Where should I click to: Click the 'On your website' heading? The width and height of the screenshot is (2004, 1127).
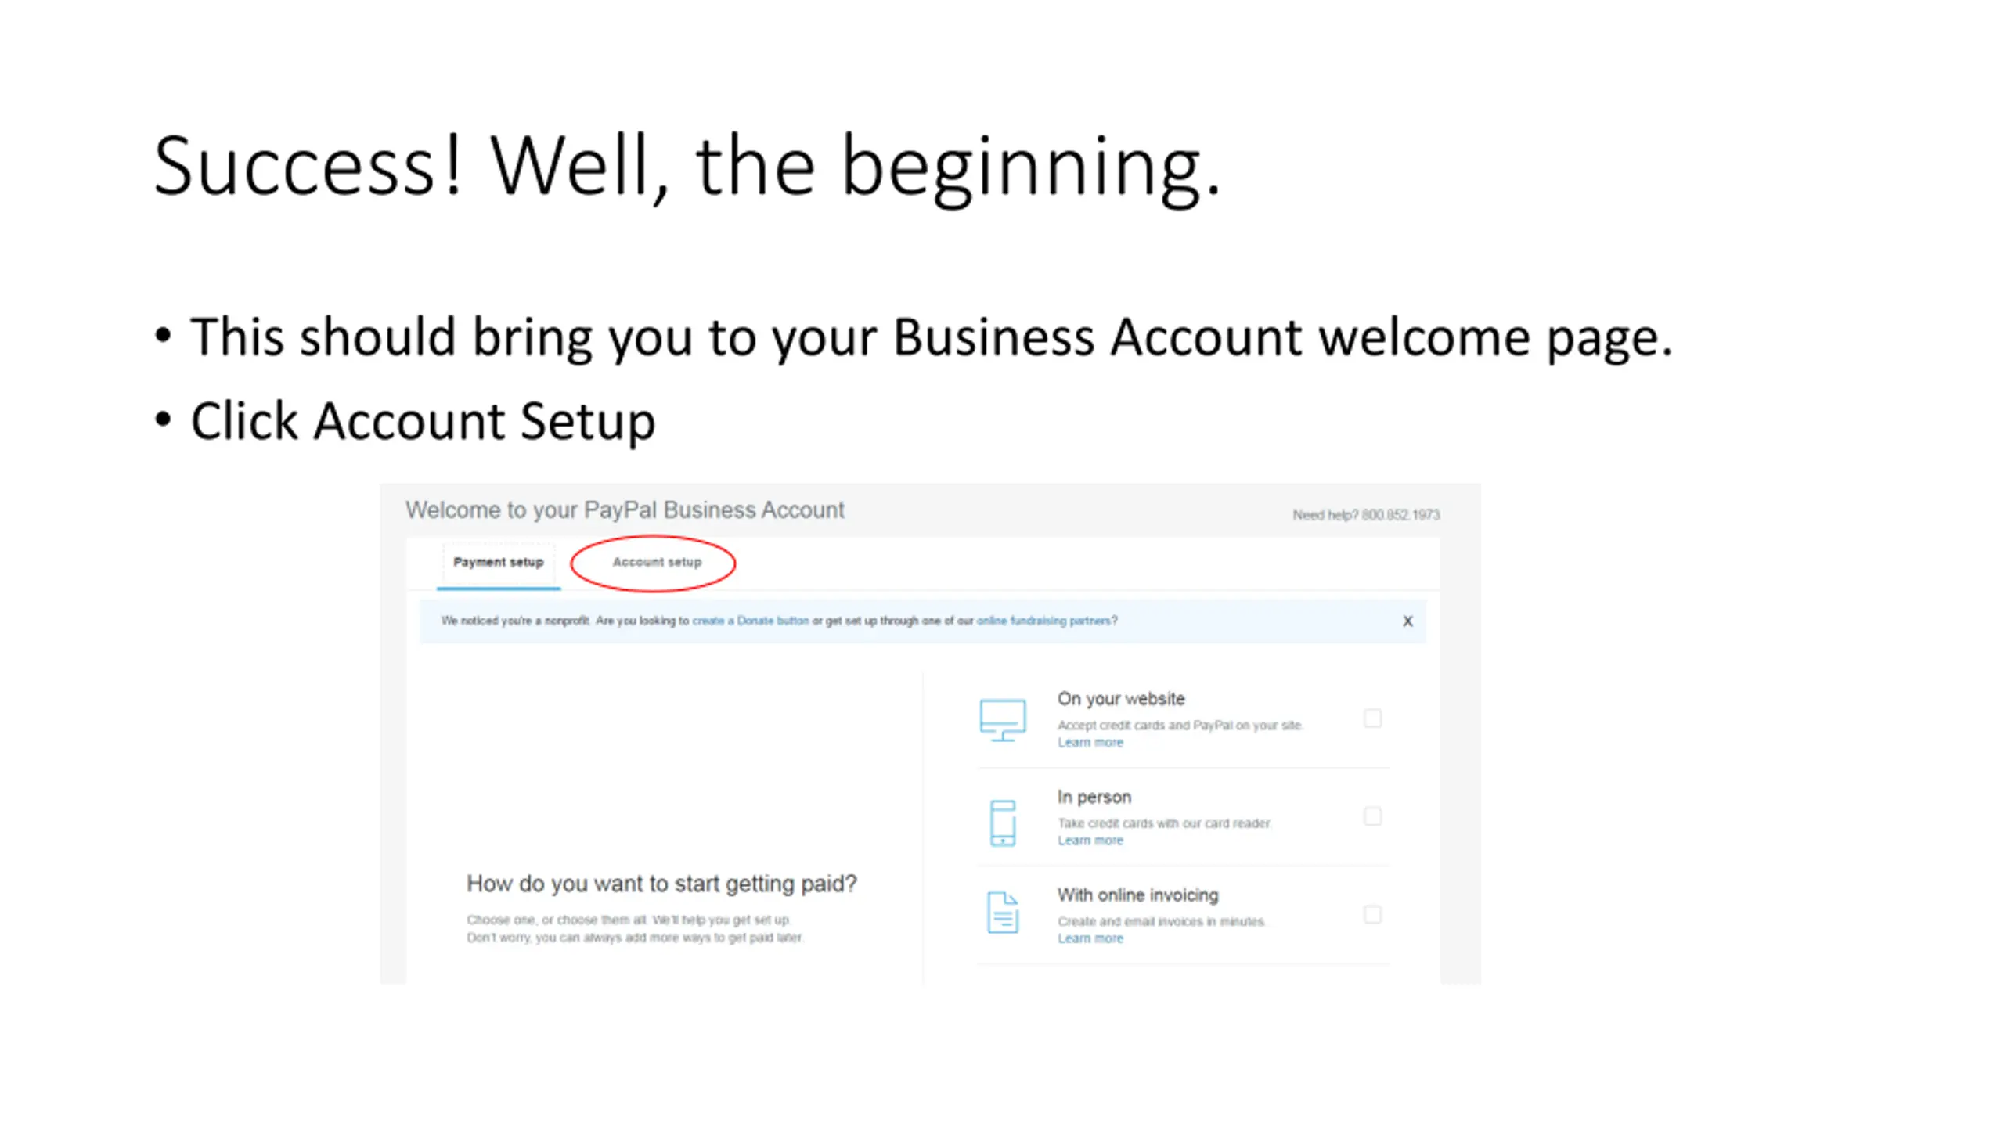(1121, 699)
